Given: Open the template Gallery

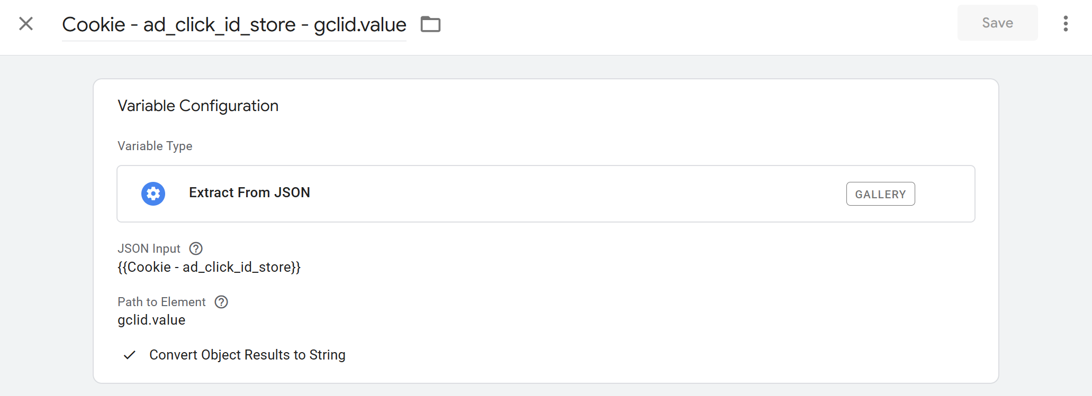Looking at the screenshot, I should (x=880, y=194).
